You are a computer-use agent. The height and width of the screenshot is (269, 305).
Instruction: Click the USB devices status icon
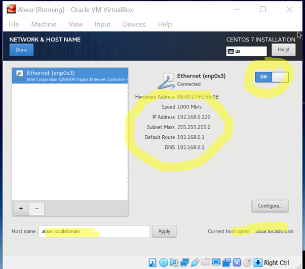point(195,262)
